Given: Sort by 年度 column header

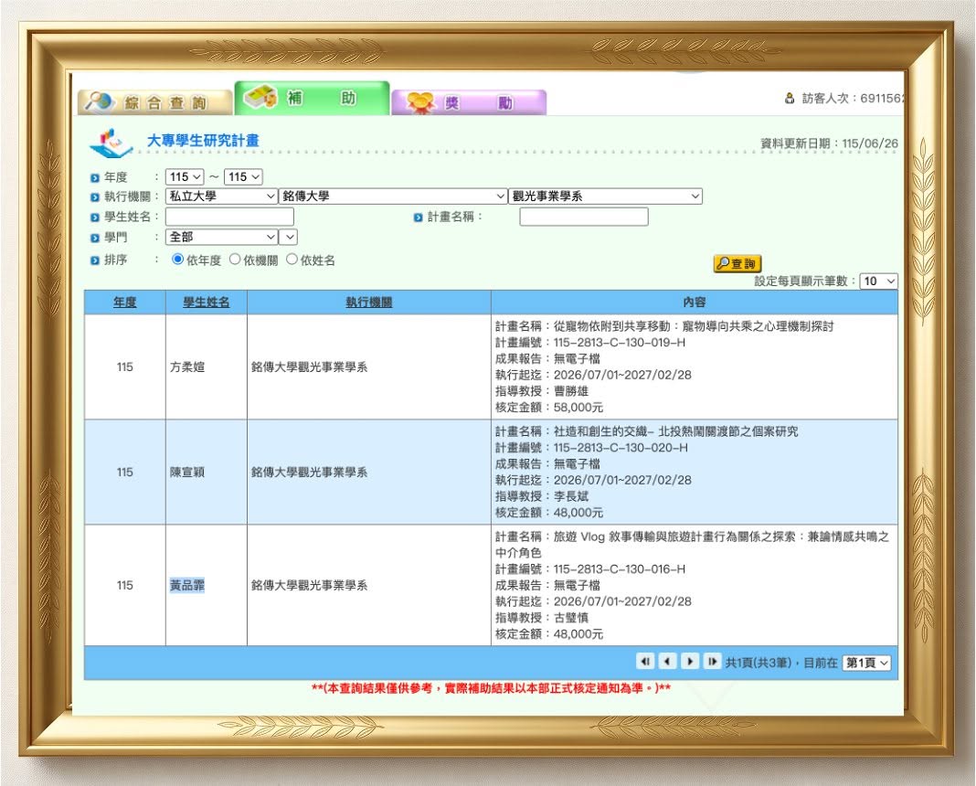Looking at the screenshot, I should click(124, 302).
